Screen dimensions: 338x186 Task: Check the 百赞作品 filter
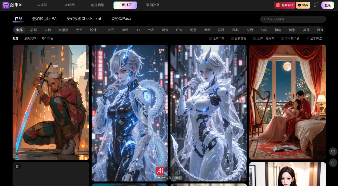coord(232,38)
